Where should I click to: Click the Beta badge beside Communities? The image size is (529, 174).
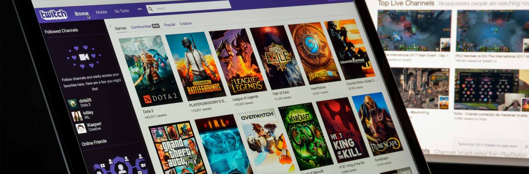click(x=156, y=25)
